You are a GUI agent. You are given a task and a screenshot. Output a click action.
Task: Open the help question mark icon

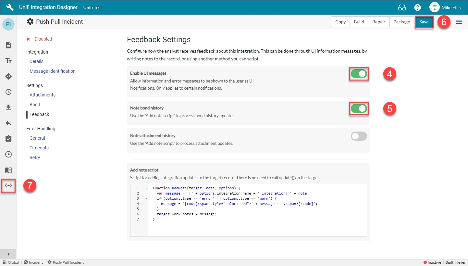(418, 7)
